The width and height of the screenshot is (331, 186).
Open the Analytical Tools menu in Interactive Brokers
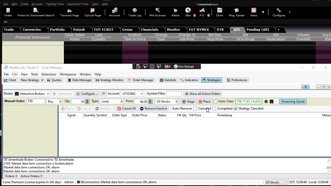pyautogui.click(x=78, y=4)
